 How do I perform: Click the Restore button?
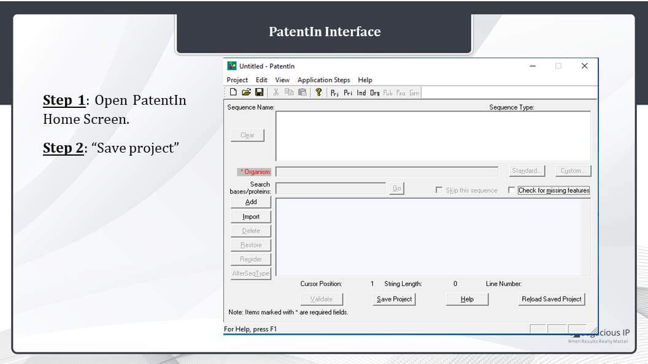[251, 245]
